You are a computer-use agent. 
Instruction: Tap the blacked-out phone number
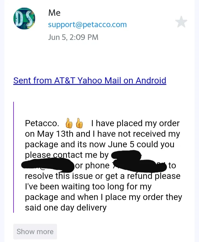pyautogui.click(x=140, y=166)
